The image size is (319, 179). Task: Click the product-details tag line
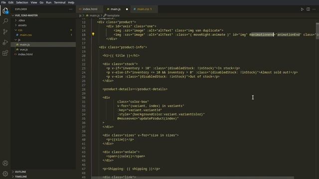[135, 89]
